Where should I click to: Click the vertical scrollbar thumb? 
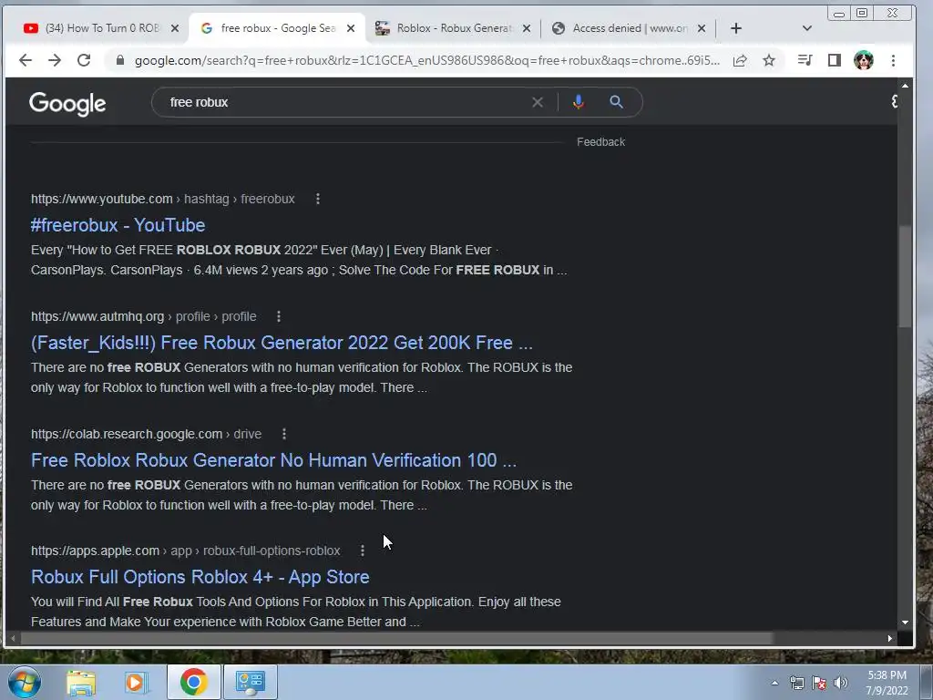click(x=905, y=277)
